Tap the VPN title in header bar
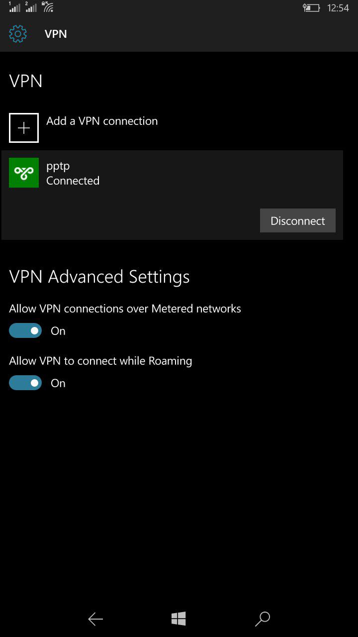This screenshot has height=637, width=358. [x=56, y=34]
